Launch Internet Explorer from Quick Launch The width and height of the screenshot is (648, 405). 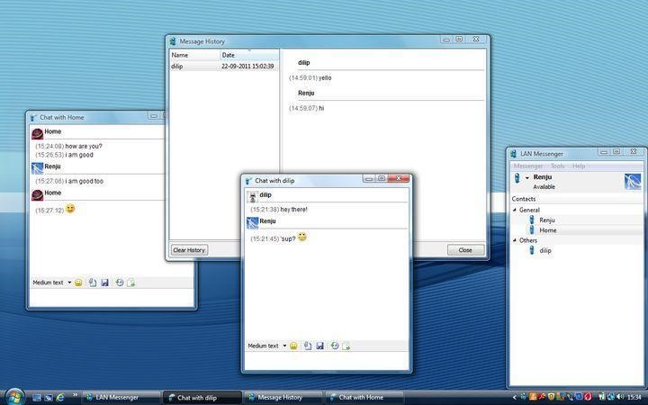[x=60, y=398]
